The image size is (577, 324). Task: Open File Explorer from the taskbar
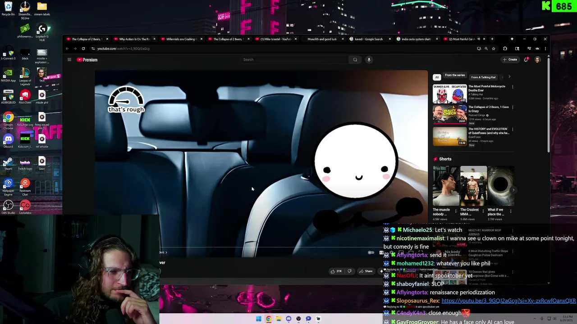(x=279, y=319)
